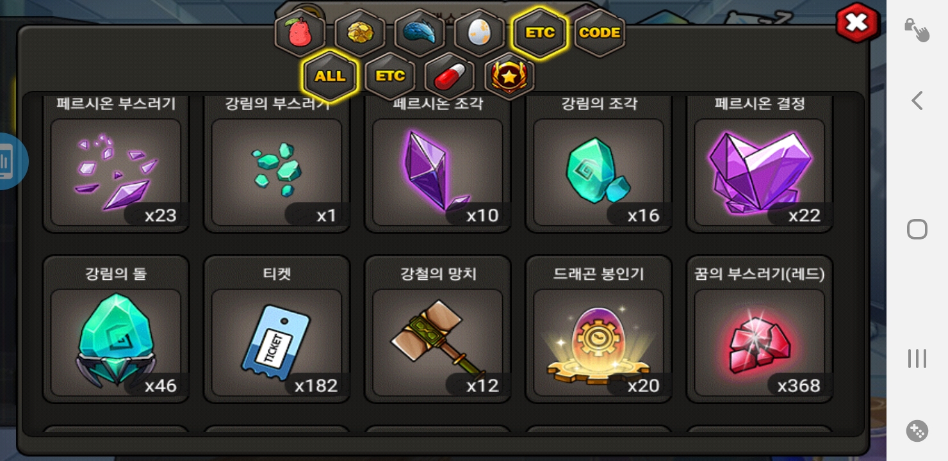948x461 pixels.
Task: Choose the 강철의 망치 hammer item
Action: click(x=437, y=329)
